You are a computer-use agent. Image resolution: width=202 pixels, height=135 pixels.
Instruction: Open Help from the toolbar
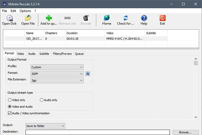coord(144,18)
